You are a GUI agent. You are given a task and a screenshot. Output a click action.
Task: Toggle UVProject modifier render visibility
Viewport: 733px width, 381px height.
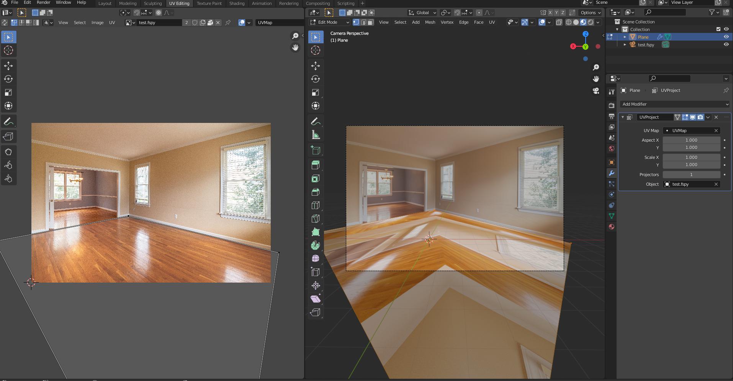(700, 117)
